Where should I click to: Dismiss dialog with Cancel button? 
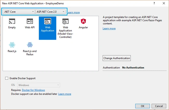tap(159, 106)
